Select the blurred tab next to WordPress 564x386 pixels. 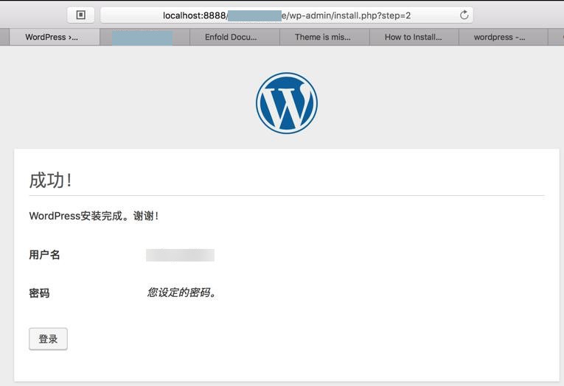tap(145, 37)
